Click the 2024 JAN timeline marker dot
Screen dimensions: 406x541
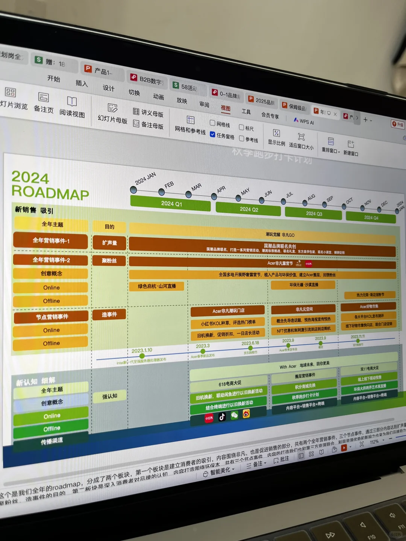[133, 190]
